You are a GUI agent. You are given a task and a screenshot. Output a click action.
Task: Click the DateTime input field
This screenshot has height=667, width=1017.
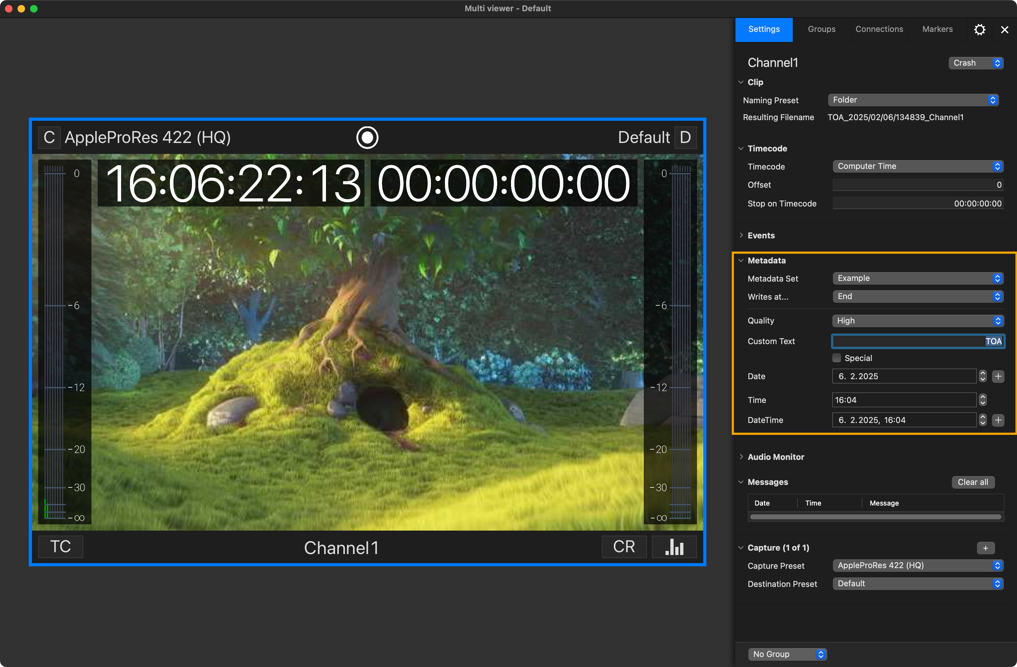(904, 420)
